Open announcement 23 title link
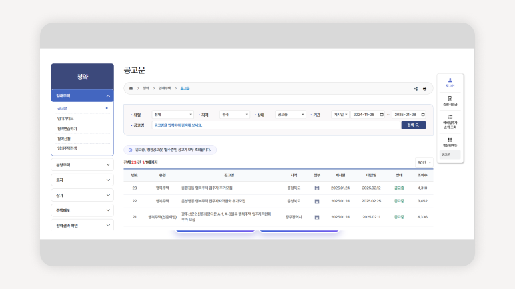 pyautogui.click(x=207, y=188)
